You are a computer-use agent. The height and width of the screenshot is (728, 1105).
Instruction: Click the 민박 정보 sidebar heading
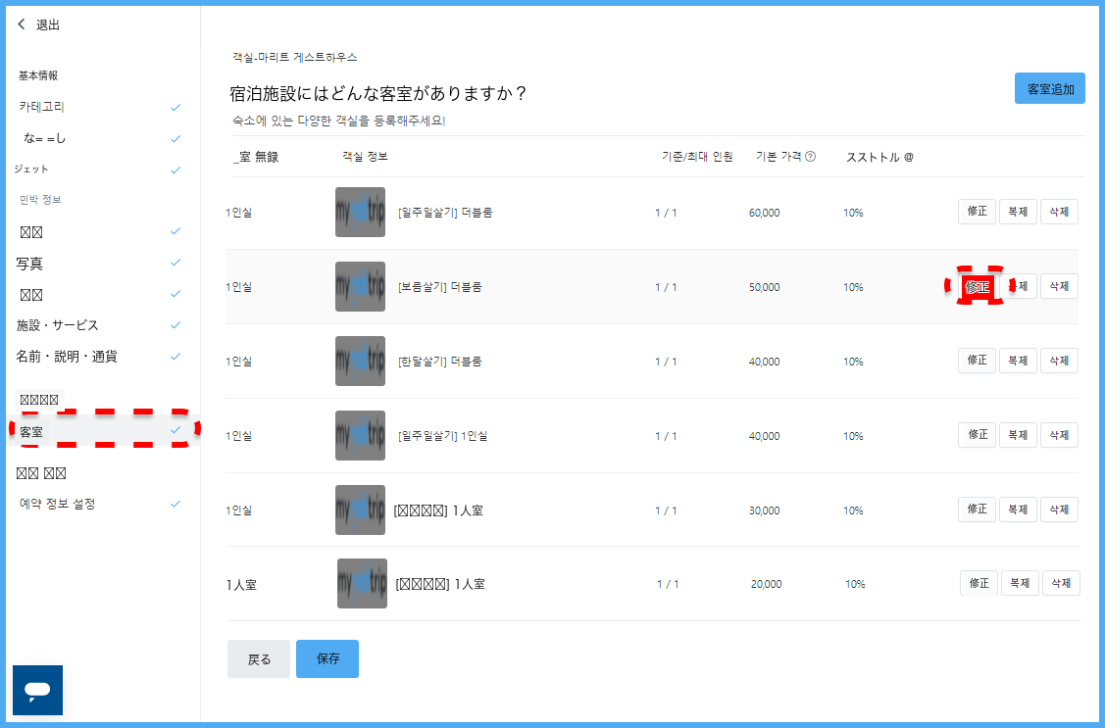tap(40, 199)
